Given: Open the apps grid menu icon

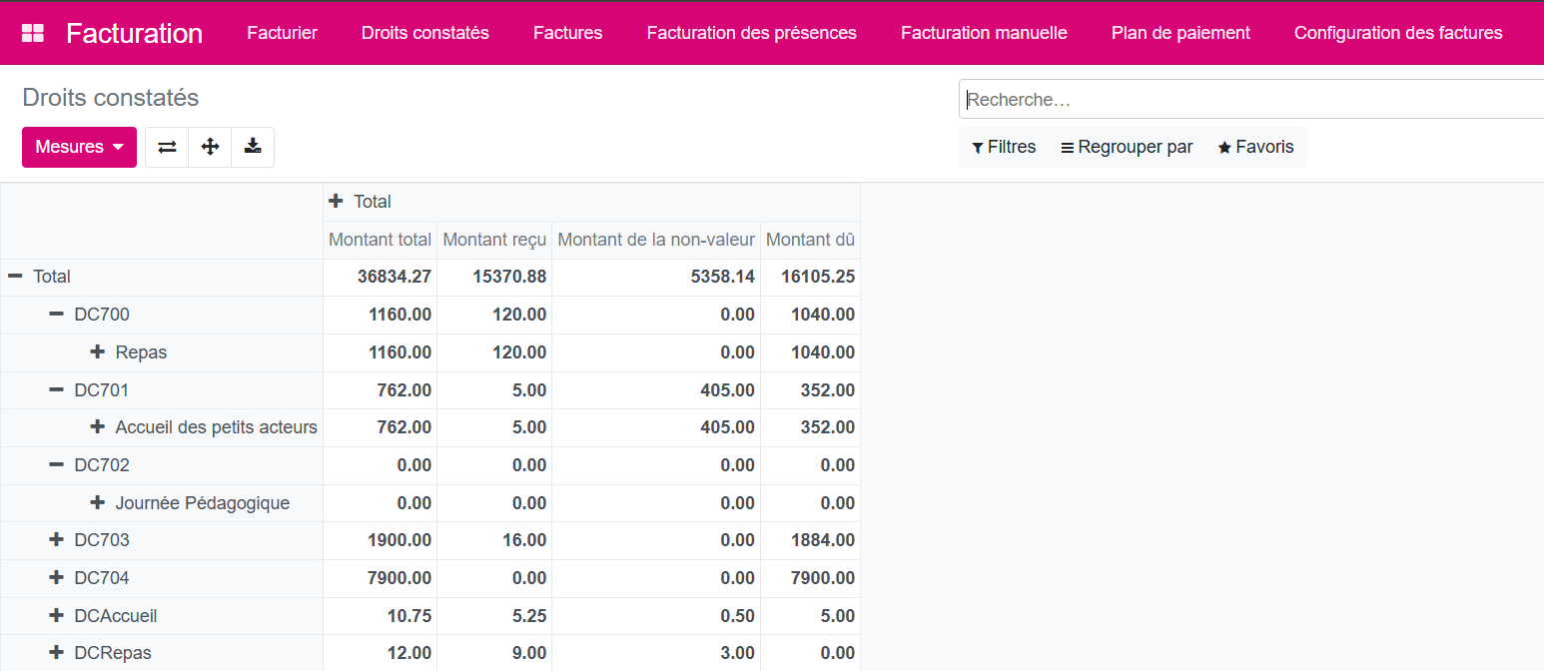Looking at the screenshot, I should [33, 33].
